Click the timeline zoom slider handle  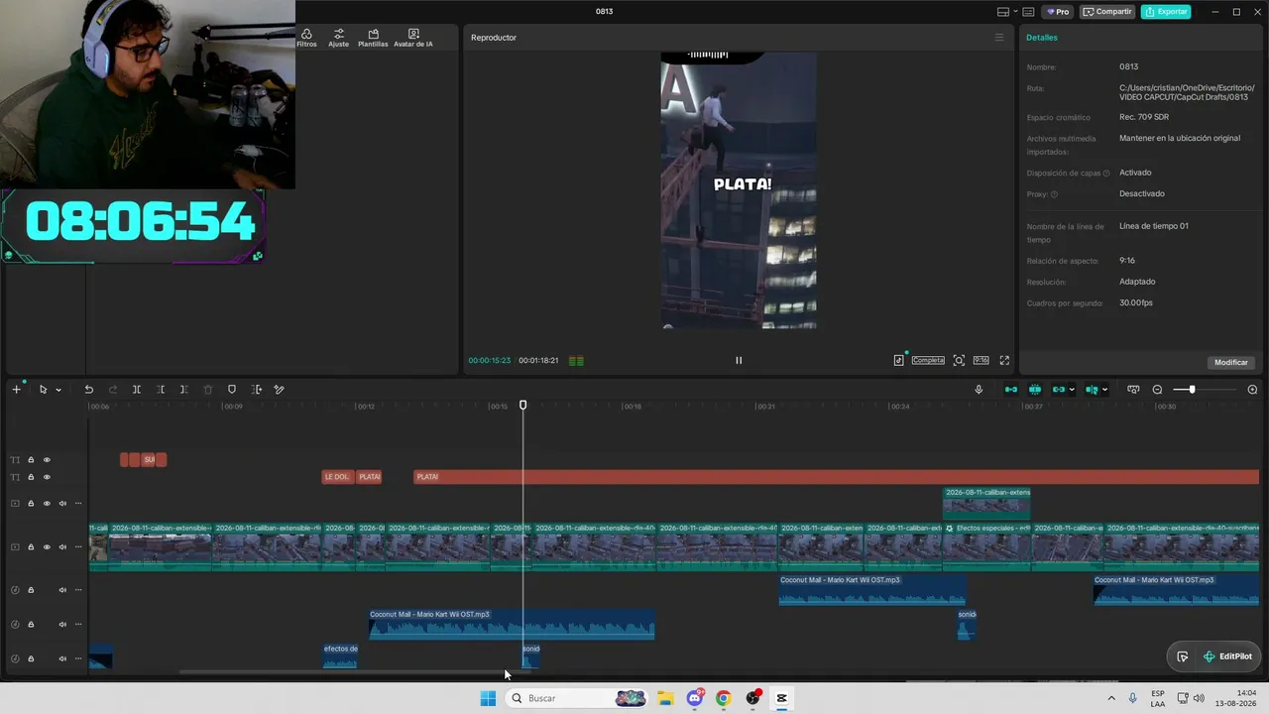point(1192,390)
